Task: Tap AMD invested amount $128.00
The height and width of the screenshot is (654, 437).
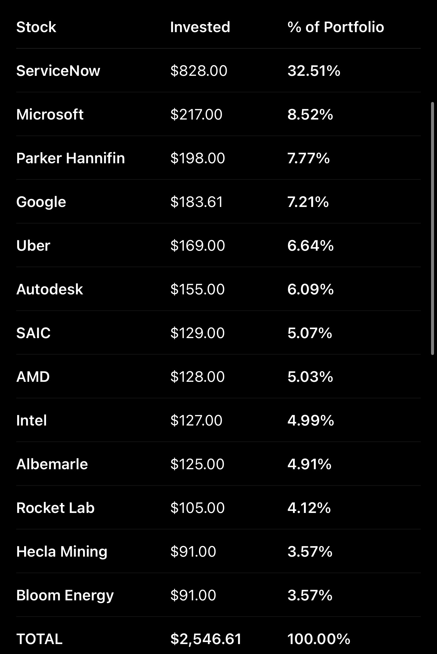Action: point(198,377)
